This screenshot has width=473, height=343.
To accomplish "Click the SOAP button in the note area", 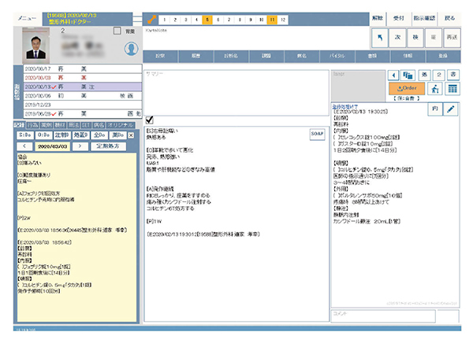I will point(317,135).
